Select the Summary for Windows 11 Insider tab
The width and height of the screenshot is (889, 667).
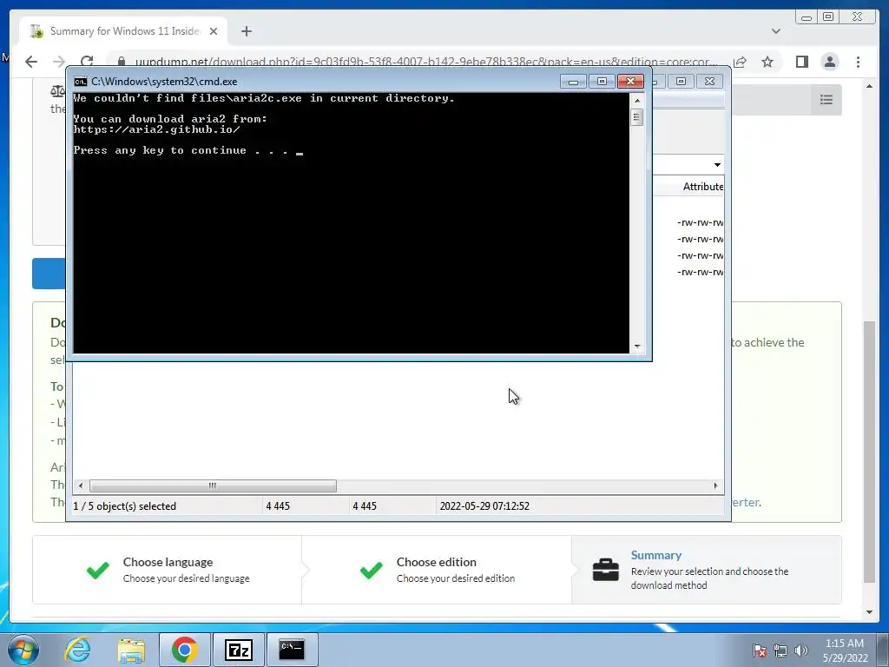pos(124,31)
